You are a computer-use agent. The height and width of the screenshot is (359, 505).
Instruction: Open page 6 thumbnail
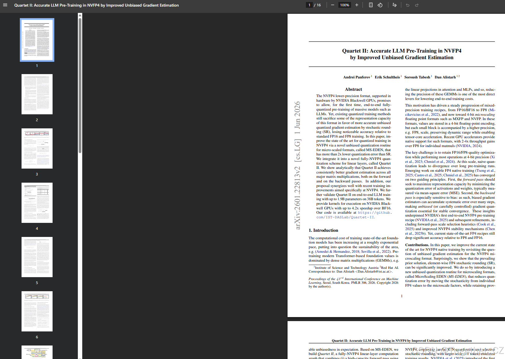pyautogui.click(x=37, y=311)
